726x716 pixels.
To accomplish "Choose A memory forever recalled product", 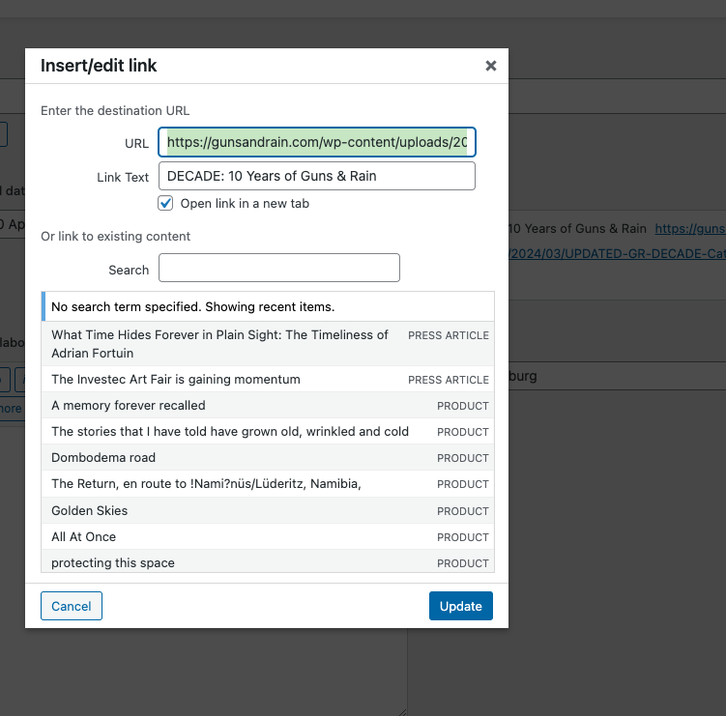I will coord(129,405).
